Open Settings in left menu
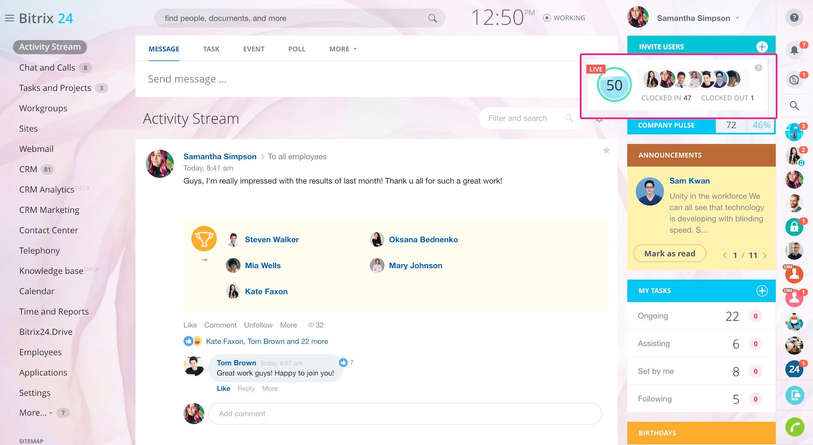 (35, 393)
